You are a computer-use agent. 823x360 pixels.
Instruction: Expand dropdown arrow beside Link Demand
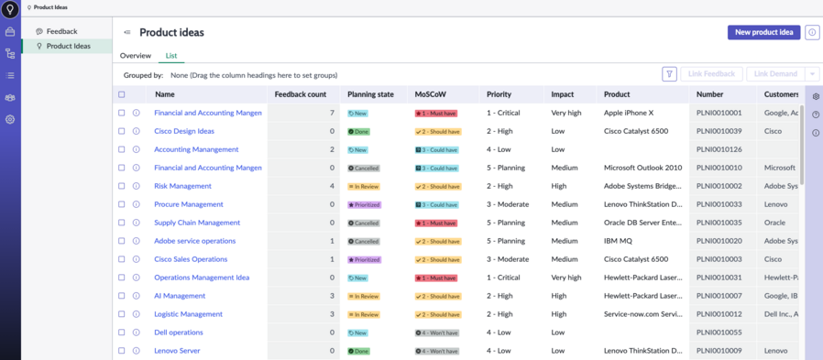(813, 74)
